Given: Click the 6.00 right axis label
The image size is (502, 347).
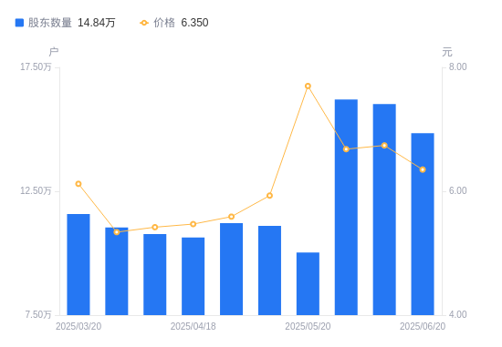Looking at the screenshot, I should (x=458, y=190).
